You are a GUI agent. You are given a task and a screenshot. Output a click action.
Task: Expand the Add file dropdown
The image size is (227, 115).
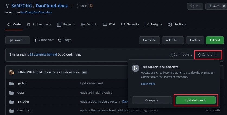pyautogui.click(x=173, y=40)
